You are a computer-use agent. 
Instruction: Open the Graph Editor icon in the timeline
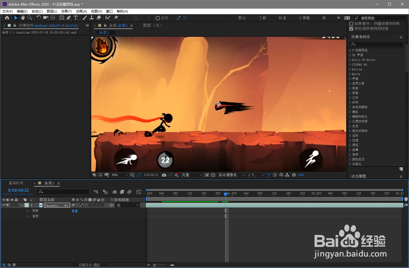139,192
